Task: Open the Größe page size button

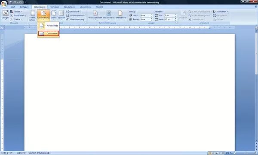Action: pyautogui.click(x=54, y=15)
